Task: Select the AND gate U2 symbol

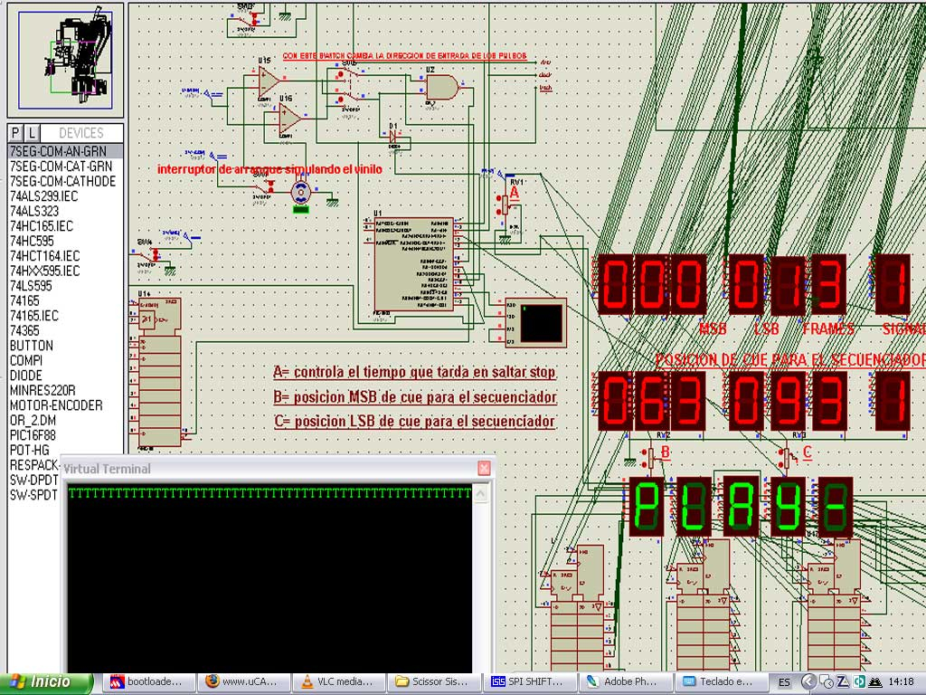Action: [x=441, y=85]
